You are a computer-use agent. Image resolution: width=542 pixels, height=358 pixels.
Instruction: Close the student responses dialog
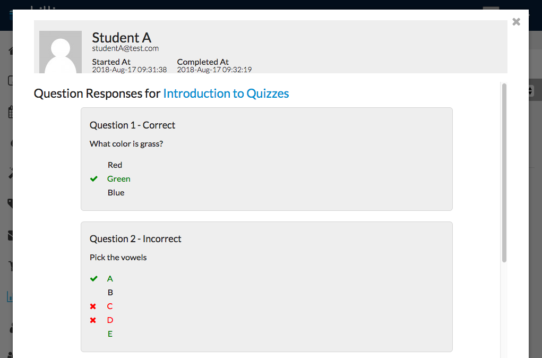click(516, 22)
